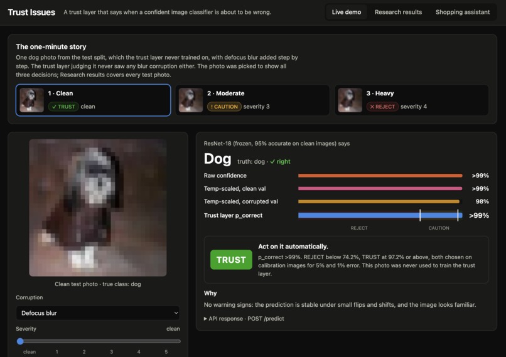Click the 'Raw confidence' label

pos(225,176)
